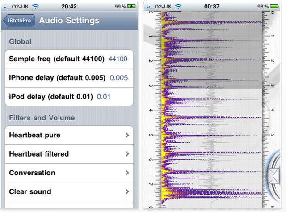The height and width of the screenshot is (212, 286).
Task: Open the Conversation filter settings row
Action: (69, 173)
